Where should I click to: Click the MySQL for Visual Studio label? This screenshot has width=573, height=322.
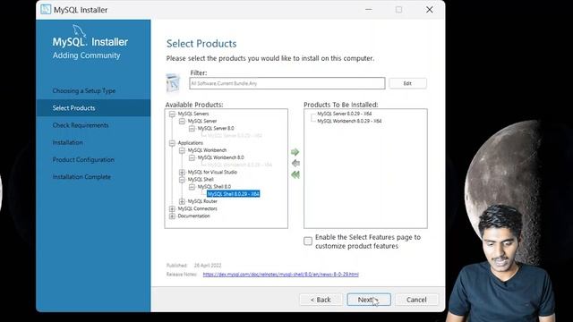212,173
